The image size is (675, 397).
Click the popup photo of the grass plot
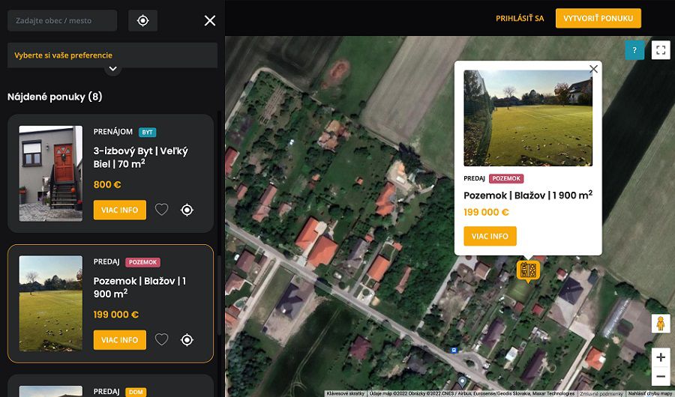[528, 118]
